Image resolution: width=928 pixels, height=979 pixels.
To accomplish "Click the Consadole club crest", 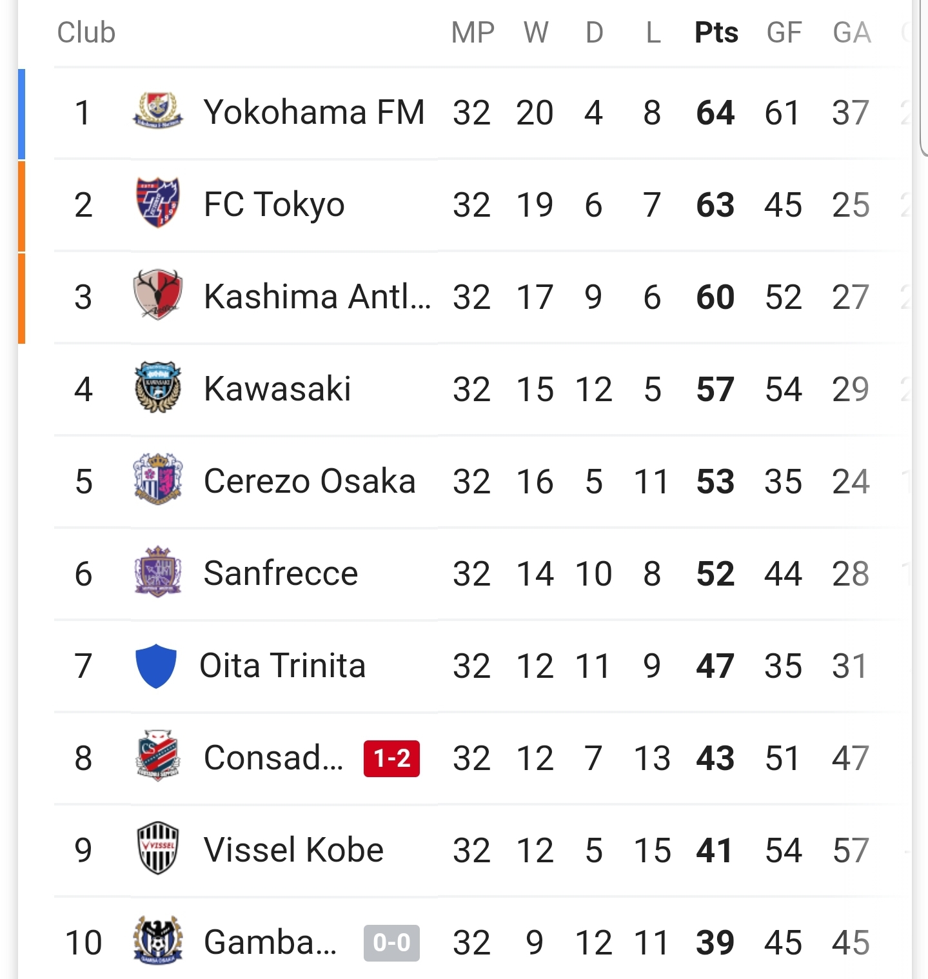I will coord(157,756).
